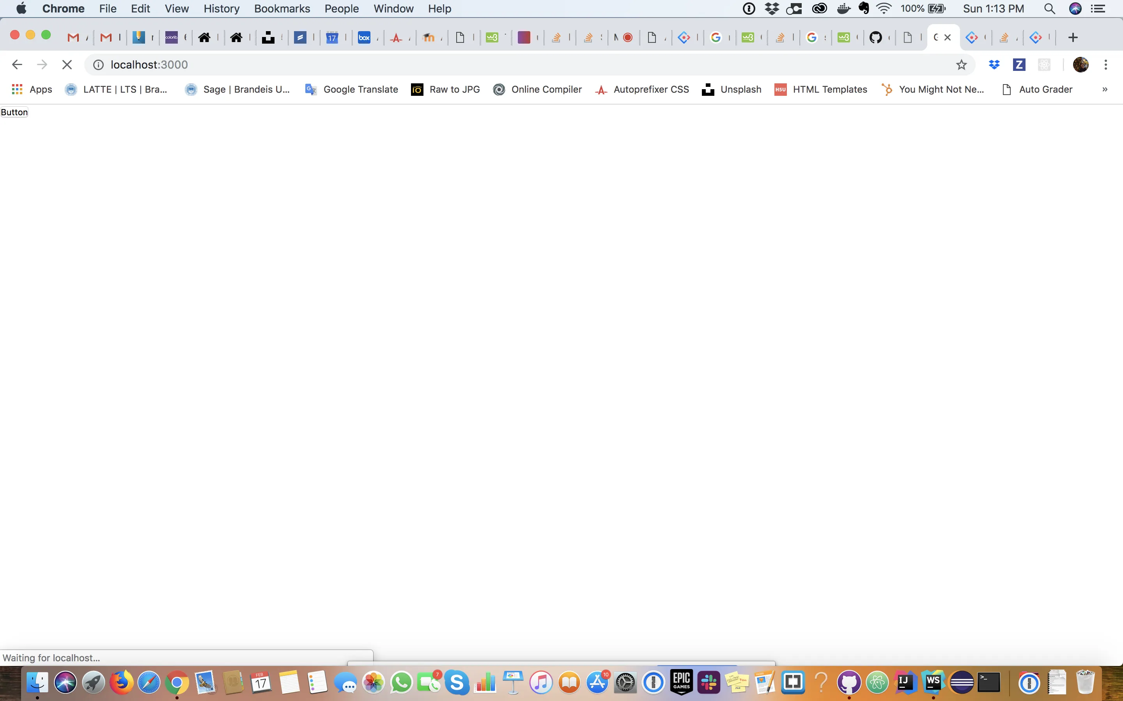The height and width of the screenshot is (701, 1123).
Task: Expand hidden bookmarks overflow chevron
Action: [x=1104, y=90]
